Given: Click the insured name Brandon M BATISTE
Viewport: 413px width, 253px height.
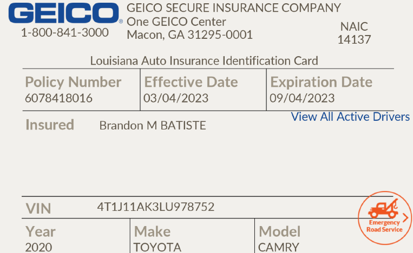Looking at the screenshot, I should (x=153, y=126).
